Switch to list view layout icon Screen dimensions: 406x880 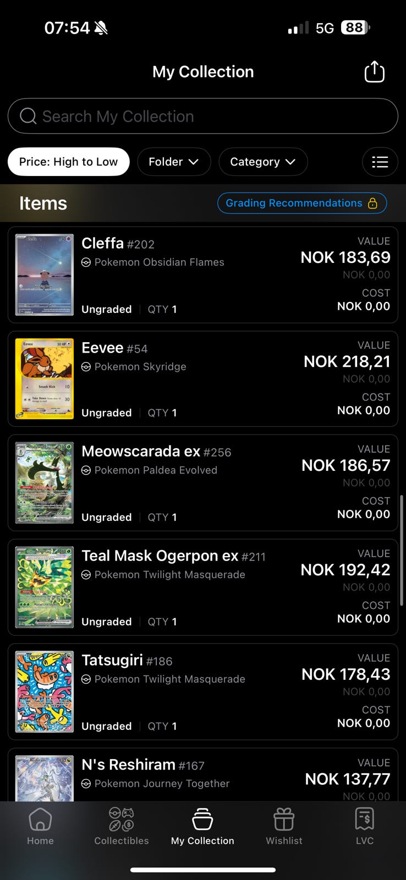(x=380, y=162)
